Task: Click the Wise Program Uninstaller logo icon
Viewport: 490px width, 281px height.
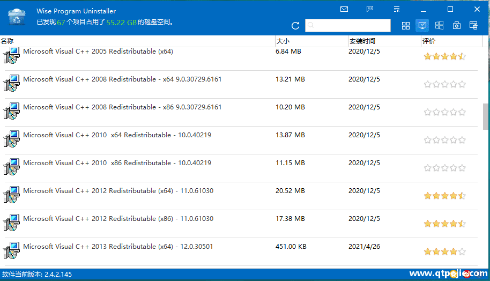Action: click(x=17, y=17)
